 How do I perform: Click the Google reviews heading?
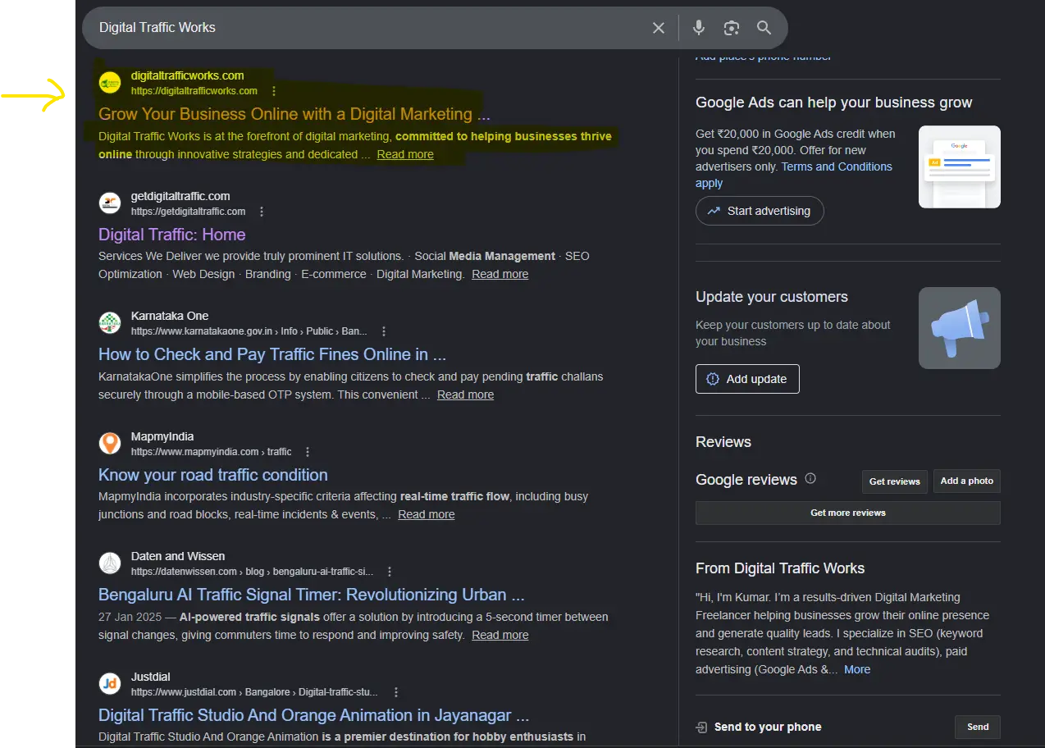(746, 480)
